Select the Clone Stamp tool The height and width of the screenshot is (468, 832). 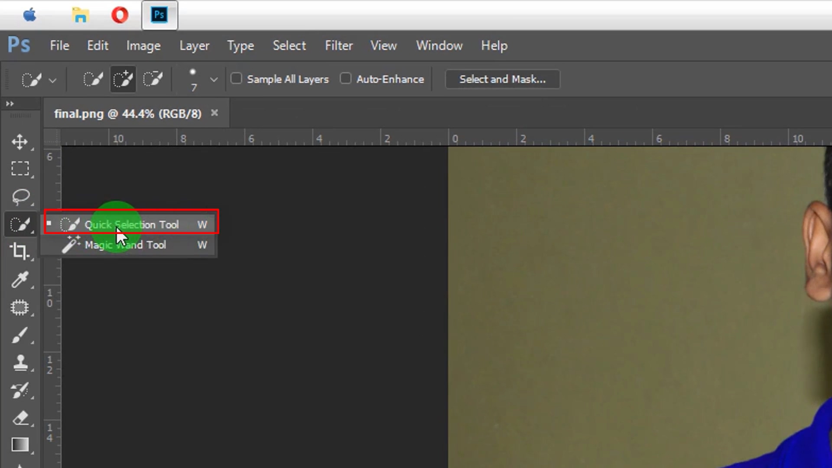click(20, 363)
